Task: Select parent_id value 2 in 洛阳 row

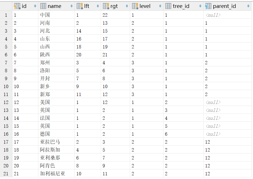Action: coord(227,71)
